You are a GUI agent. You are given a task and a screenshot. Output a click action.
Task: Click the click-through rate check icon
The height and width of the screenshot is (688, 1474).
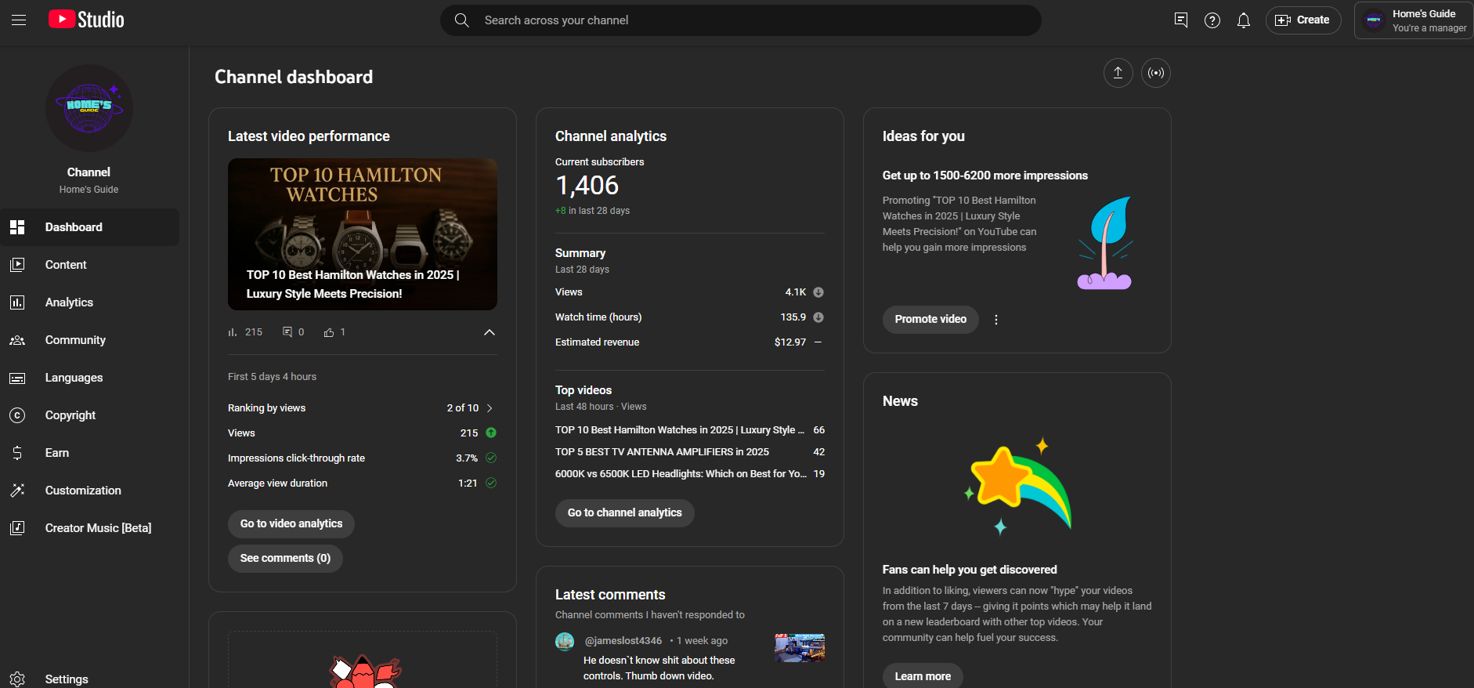tap(491, 458)
